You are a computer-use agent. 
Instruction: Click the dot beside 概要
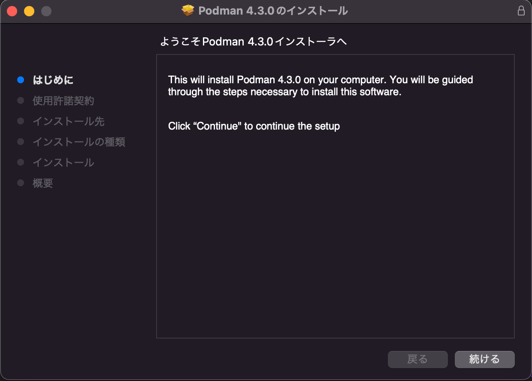[20, 183]
